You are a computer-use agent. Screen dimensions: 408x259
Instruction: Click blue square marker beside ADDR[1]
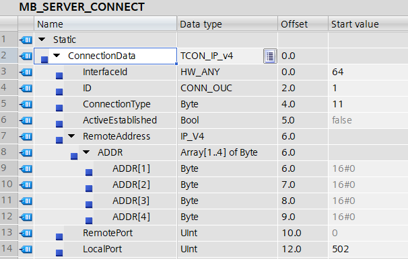point(89,172)
